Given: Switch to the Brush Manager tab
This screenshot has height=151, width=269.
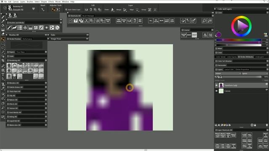Looking at the screenshot, I should [x=88, y=16].
